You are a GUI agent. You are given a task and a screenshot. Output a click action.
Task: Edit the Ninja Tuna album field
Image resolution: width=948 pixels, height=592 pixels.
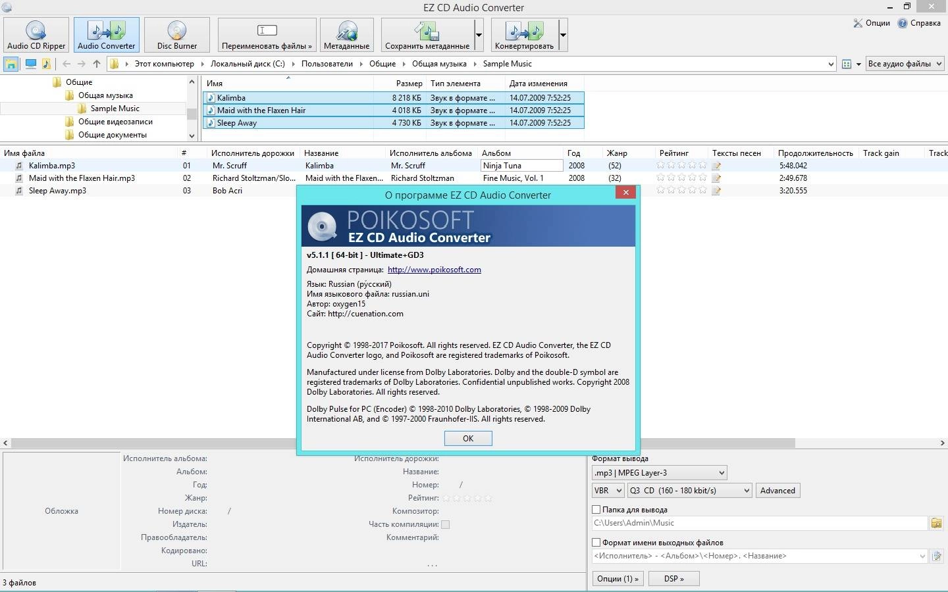pos(522,166)
